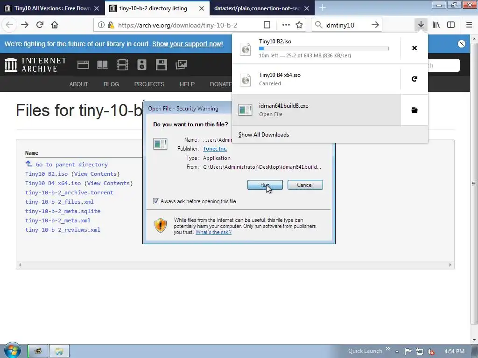Open tiny-10-b-2_files.xml

(x=59, y=202)
